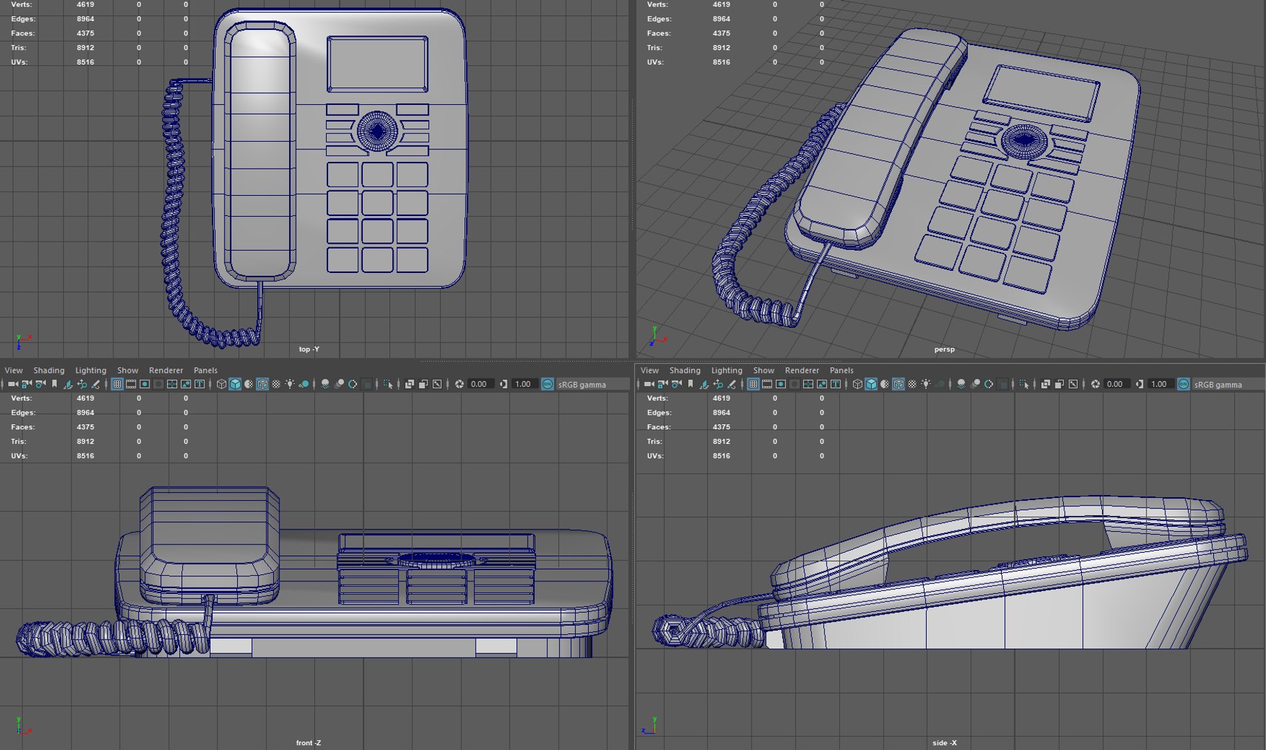The width and height of the screenshot is (1266, 750).
Task: Toggle X-Ray icon in front -Z panel
Action: [409, 384]
